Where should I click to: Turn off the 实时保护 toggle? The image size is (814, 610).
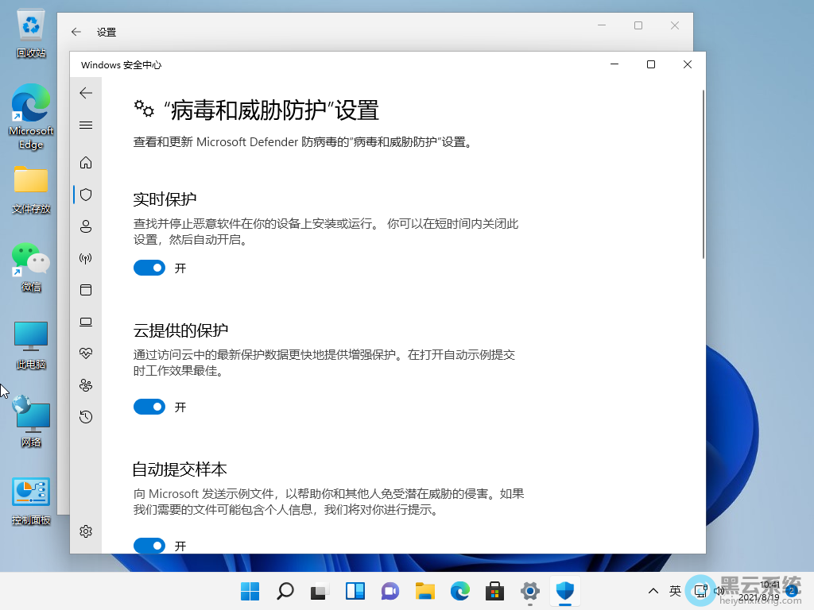149,268
